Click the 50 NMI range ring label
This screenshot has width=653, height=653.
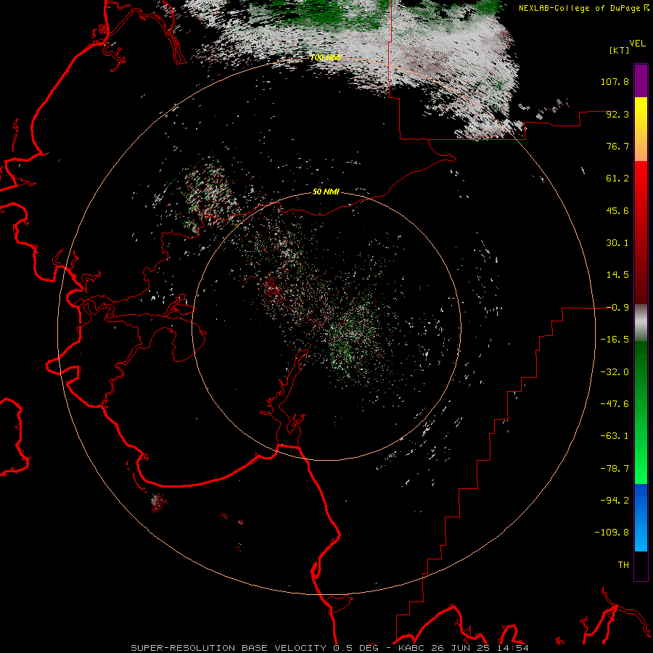point(326,192)
